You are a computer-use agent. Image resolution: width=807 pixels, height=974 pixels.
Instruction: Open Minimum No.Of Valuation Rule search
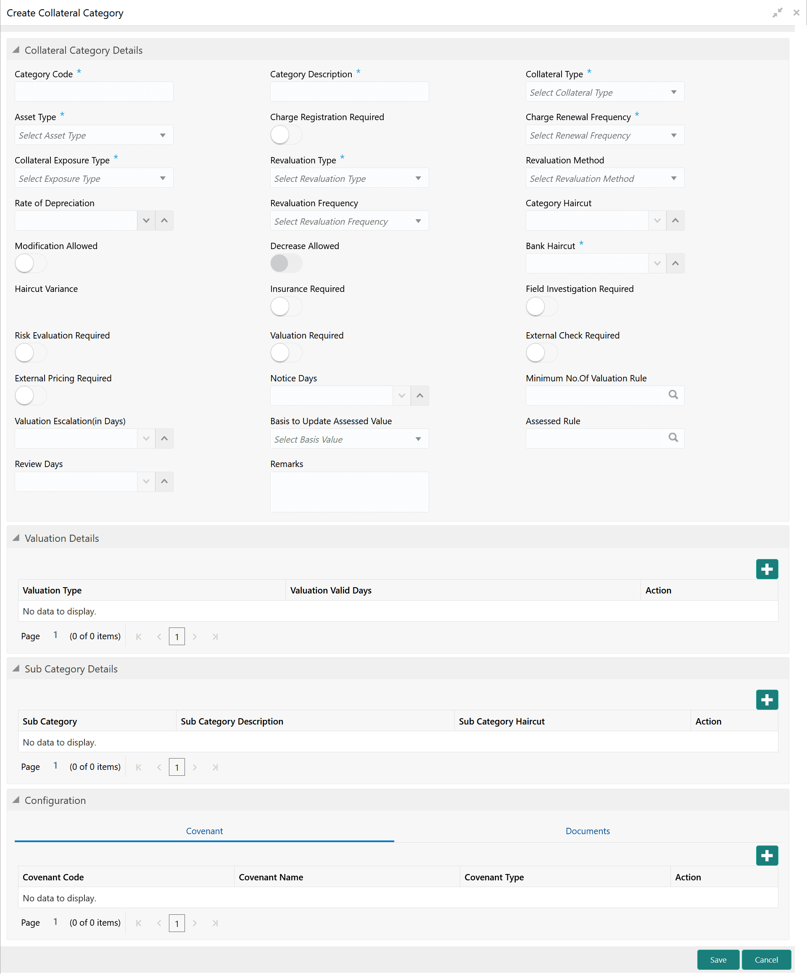click(672, 395)
